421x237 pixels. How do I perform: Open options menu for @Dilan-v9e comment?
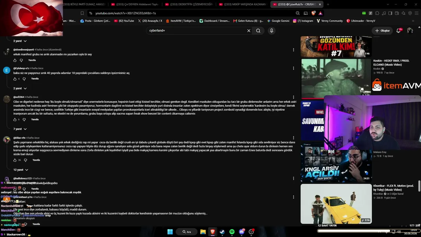click(x=293, y=138)
